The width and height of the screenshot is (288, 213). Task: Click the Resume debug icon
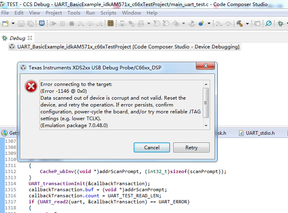point(53,23)
